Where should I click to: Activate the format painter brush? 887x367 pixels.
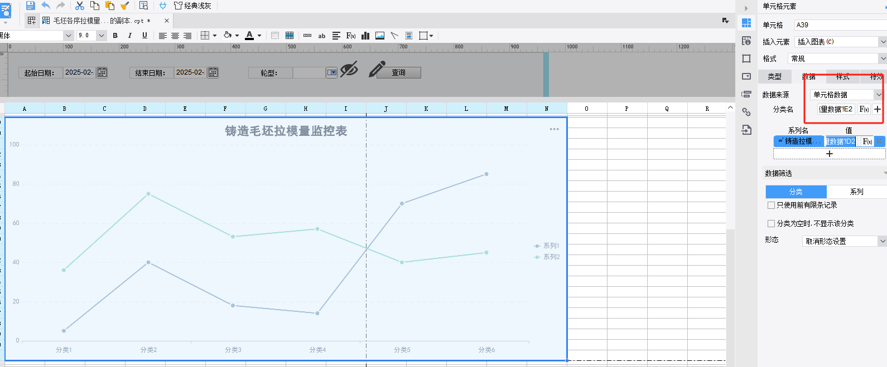coord(125,6)
